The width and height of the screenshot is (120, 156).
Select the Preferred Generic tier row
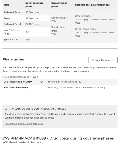pyautogui.click(x=26, y=12)
